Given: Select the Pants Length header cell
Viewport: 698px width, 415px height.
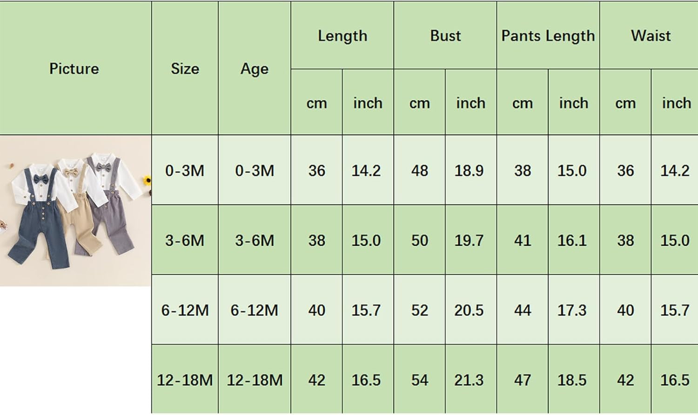Looking at the screenshot, I should 548,36.
